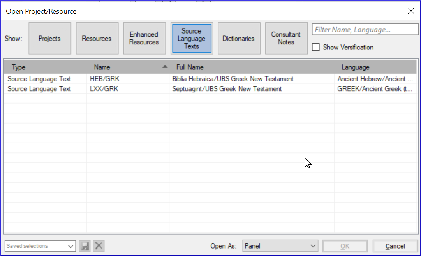Select the Source Language Texts filter
The width and height of the screenshot is (421, 256).
[192, 39]
